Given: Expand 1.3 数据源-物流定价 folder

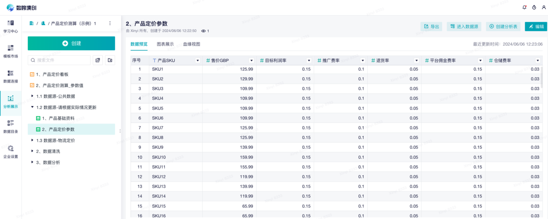Looking at the screenshot, I should [32, 140].
